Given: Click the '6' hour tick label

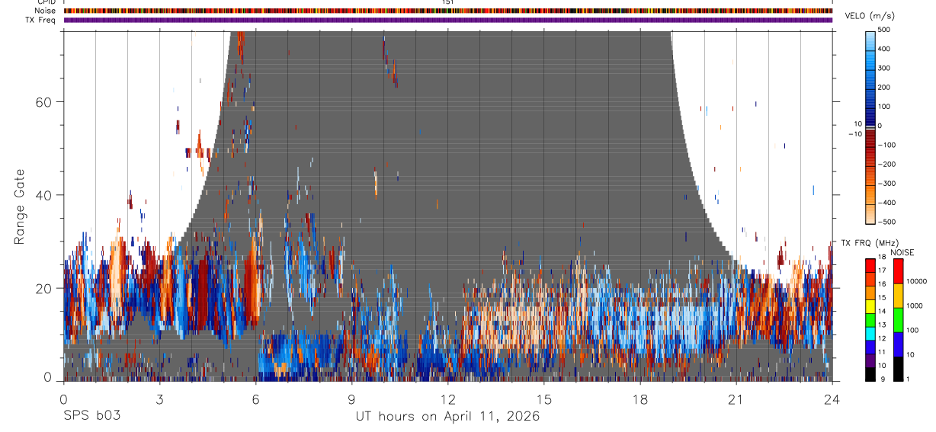Looking at the screenshot, I should pos(255,399).
